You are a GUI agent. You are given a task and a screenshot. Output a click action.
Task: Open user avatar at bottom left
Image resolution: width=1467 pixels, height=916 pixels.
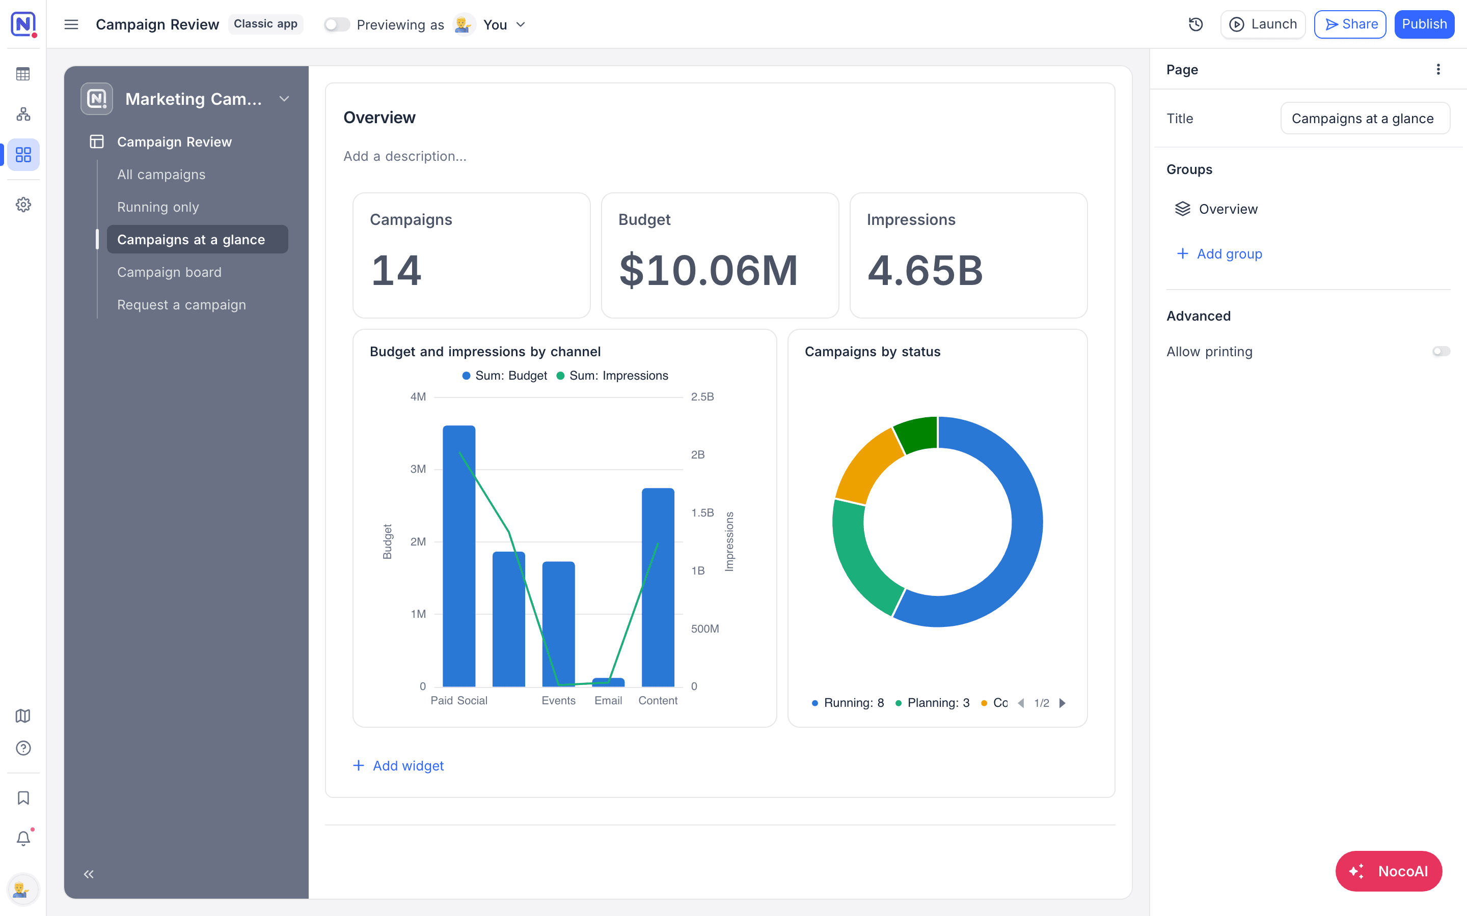pyautogui.click(x=23, y=890)
